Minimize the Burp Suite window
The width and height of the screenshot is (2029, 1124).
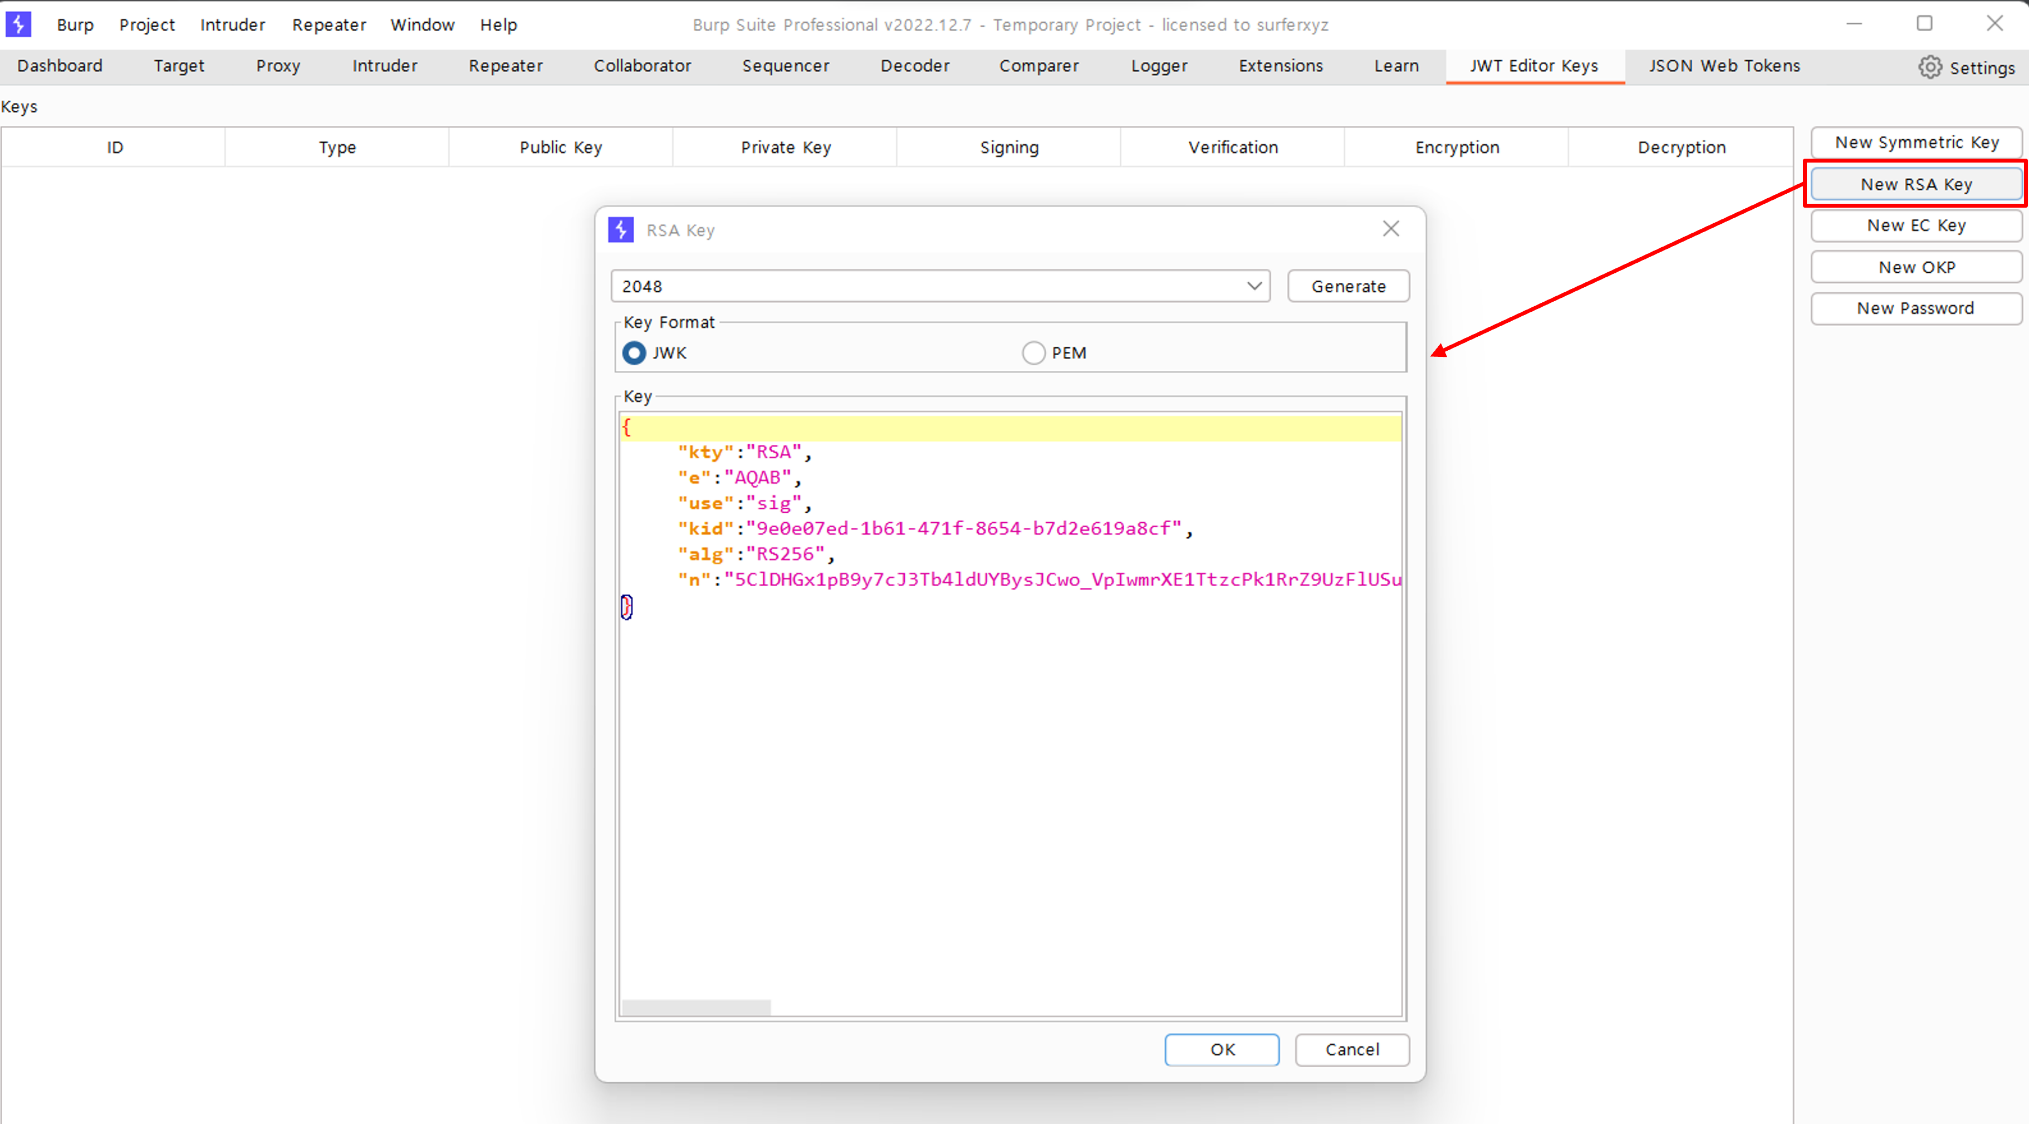[1854, 23]
